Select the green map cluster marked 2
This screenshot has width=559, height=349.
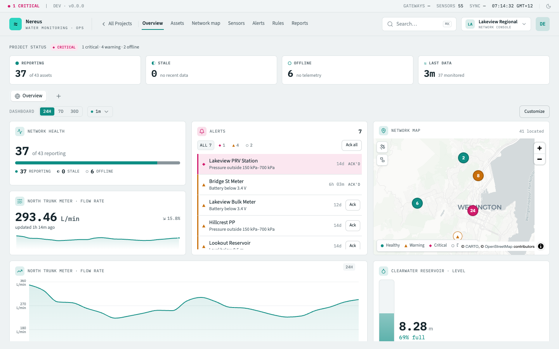click(464, 158)
